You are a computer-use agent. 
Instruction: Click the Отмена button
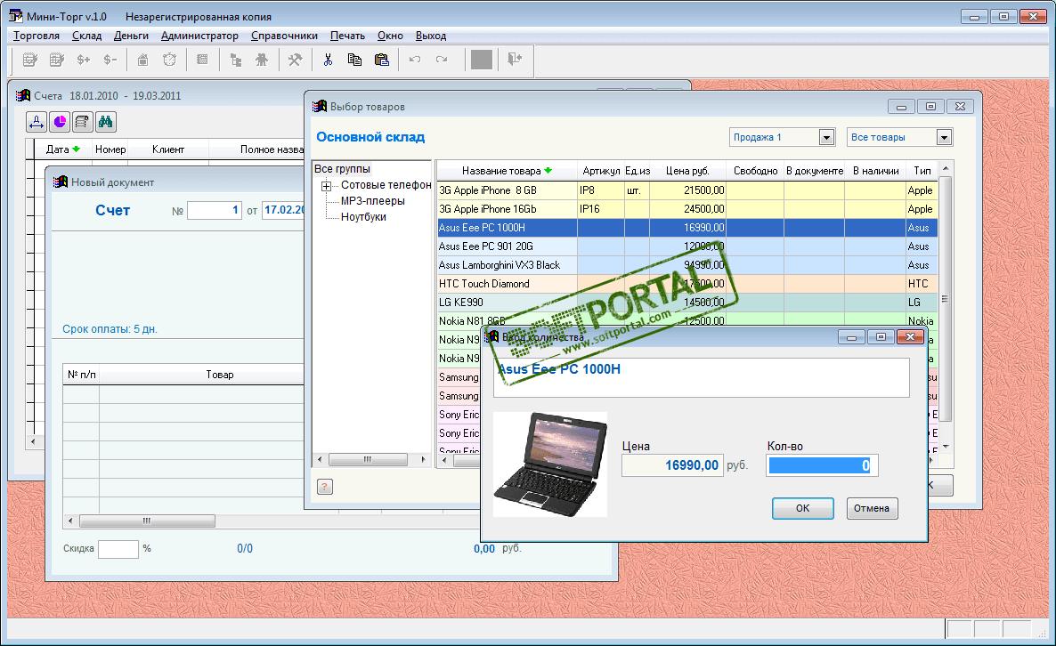tap(872, 508)
